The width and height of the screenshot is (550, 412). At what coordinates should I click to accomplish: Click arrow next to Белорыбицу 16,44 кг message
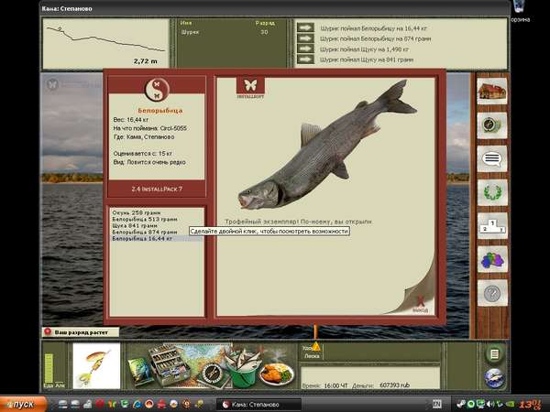point(305,28)
